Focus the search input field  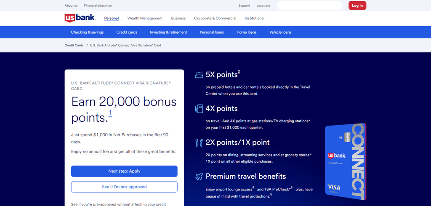[x=309, y=5]
